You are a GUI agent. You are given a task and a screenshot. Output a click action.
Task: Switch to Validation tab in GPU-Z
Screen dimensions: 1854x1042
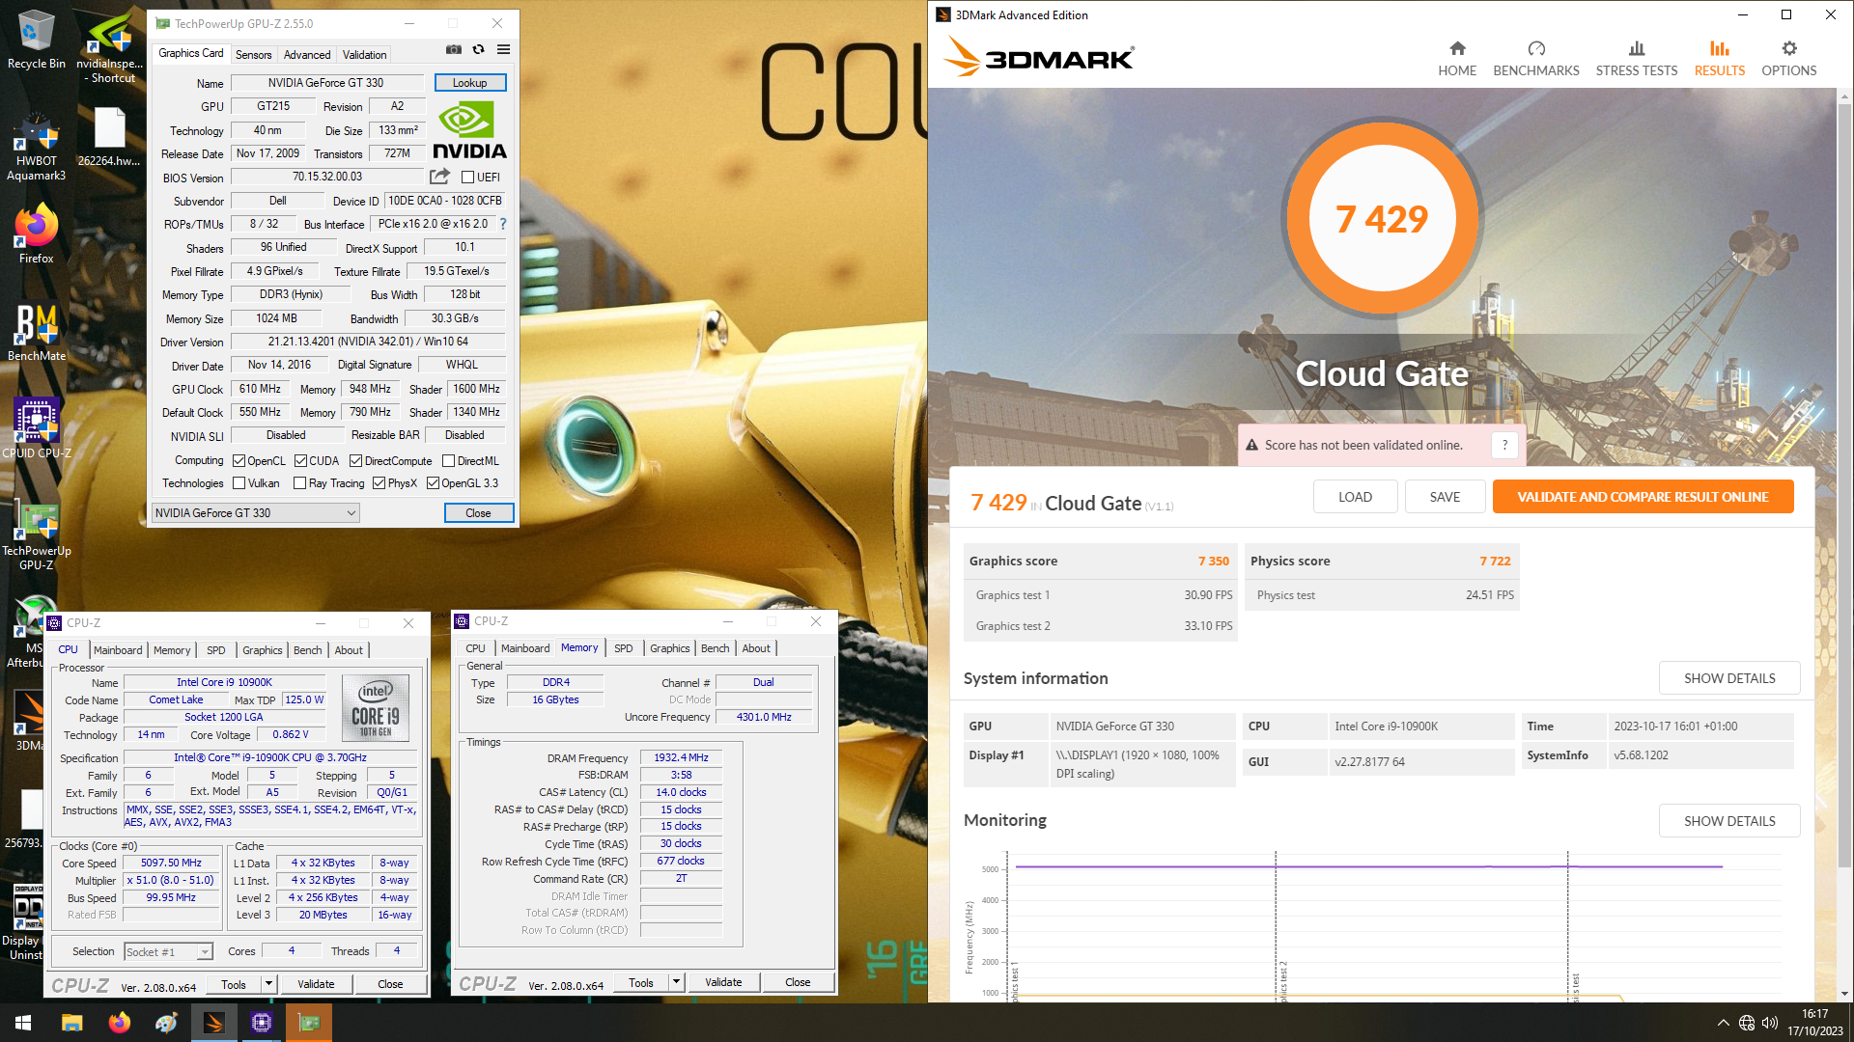[x=364, y=55]
